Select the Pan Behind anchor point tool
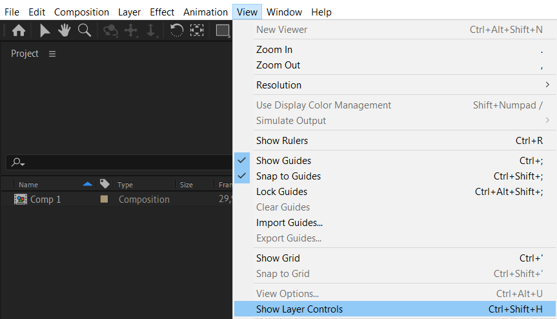The image size is (557, 319). click(197, 30)
